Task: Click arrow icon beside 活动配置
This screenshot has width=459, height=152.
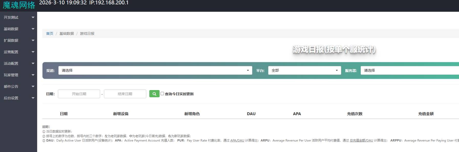Action: coord(33,63)
